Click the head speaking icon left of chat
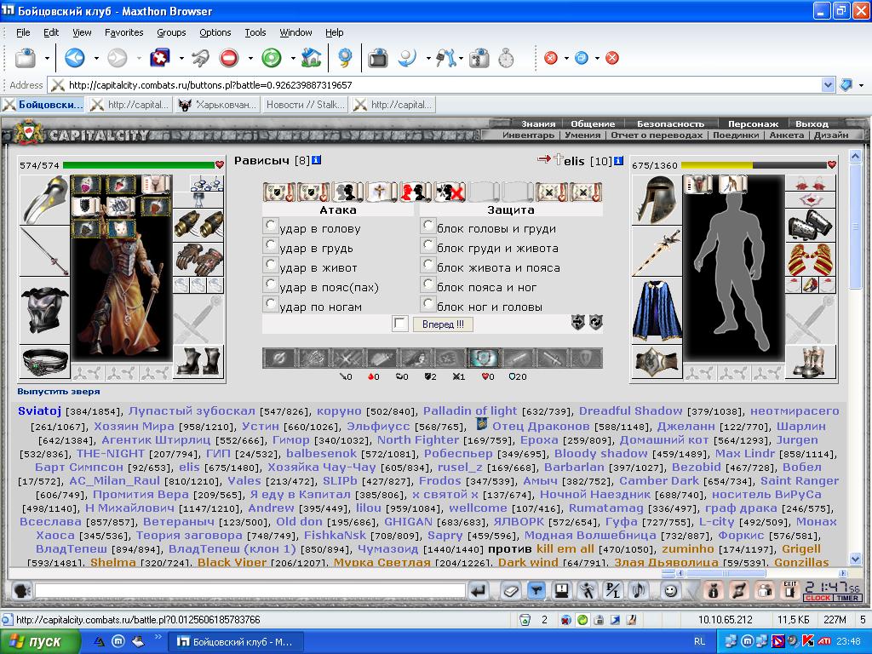 pyautogui.click(x=21, y=591)
